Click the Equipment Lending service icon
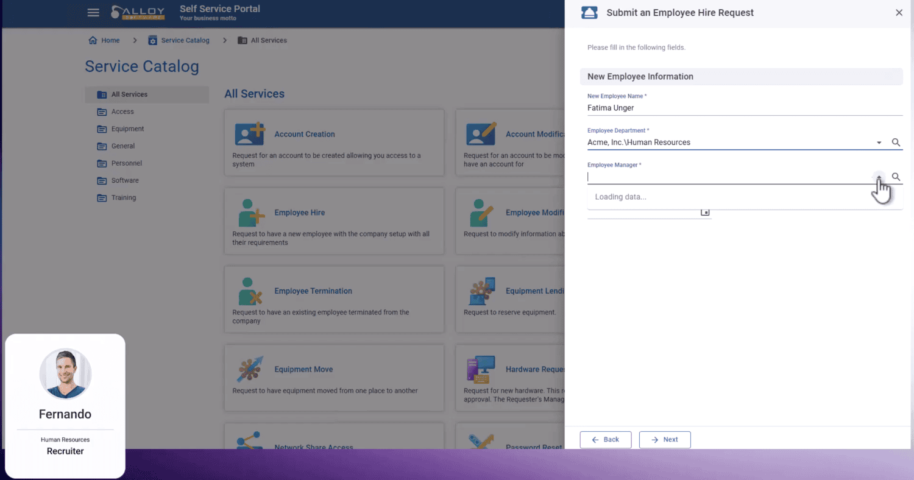This screenshot has width=914, height=480. click(482, 291)
